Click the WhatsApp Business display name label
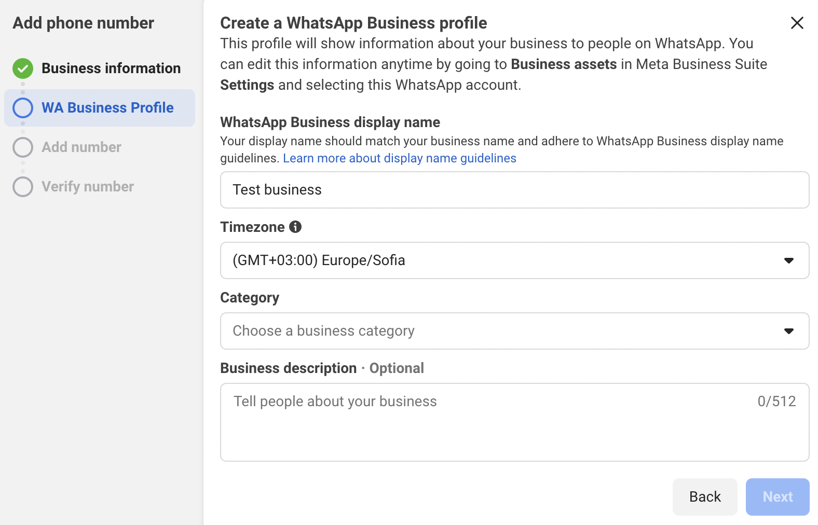Screen dimensions: 818x525 click(330, 122)
